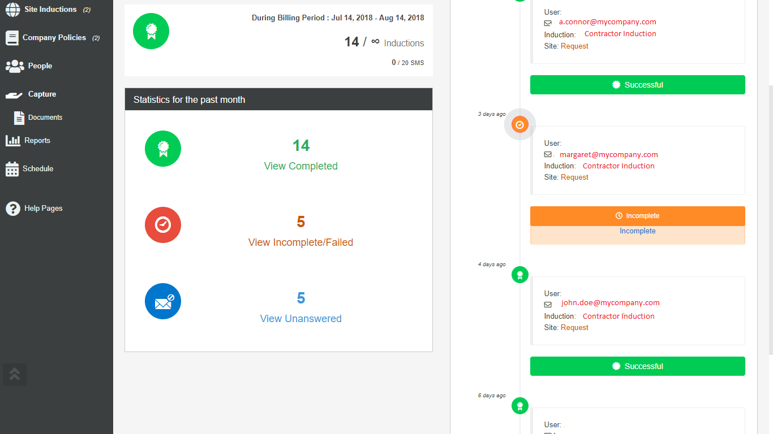Viewport: 773px width, 434px height.
Task: Click green timeline marker at 4 days ago
Action: click(x=520, y=275)
